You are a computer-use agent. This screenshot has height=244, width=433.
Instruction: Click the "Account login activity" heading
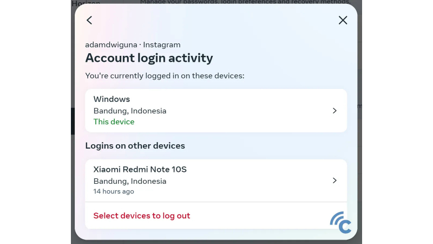click(149, 58)
